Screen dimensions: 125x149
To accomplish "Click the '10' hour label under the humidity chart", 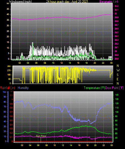I will (54, 145).
